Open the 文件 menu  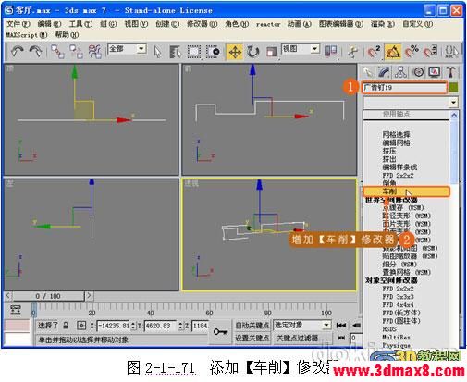pos(18,24)
